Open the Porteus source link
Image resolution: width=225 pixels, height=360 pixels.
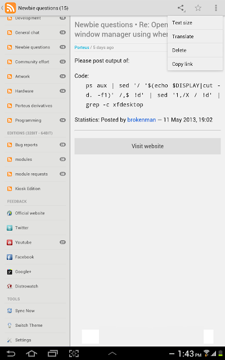click(x=82, y=47)
